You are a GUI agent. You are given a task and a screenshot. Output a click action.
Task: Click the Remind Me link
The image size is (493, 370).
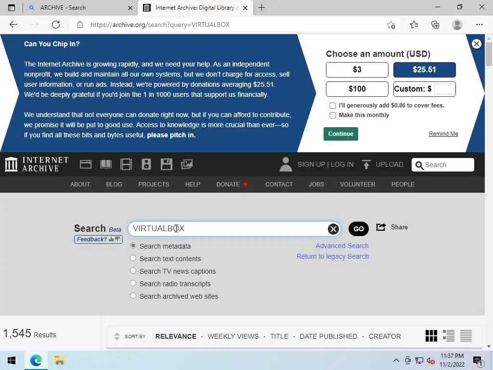pyautogui.click(x=443, y=134)
